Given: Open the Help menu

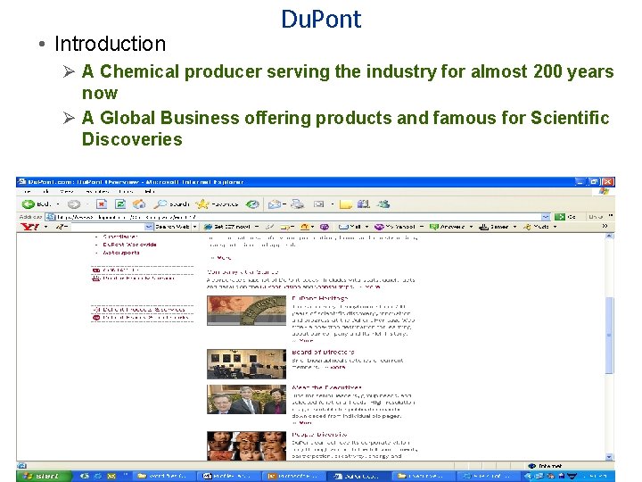Looking at the screenshot, I should coord(150,191).
